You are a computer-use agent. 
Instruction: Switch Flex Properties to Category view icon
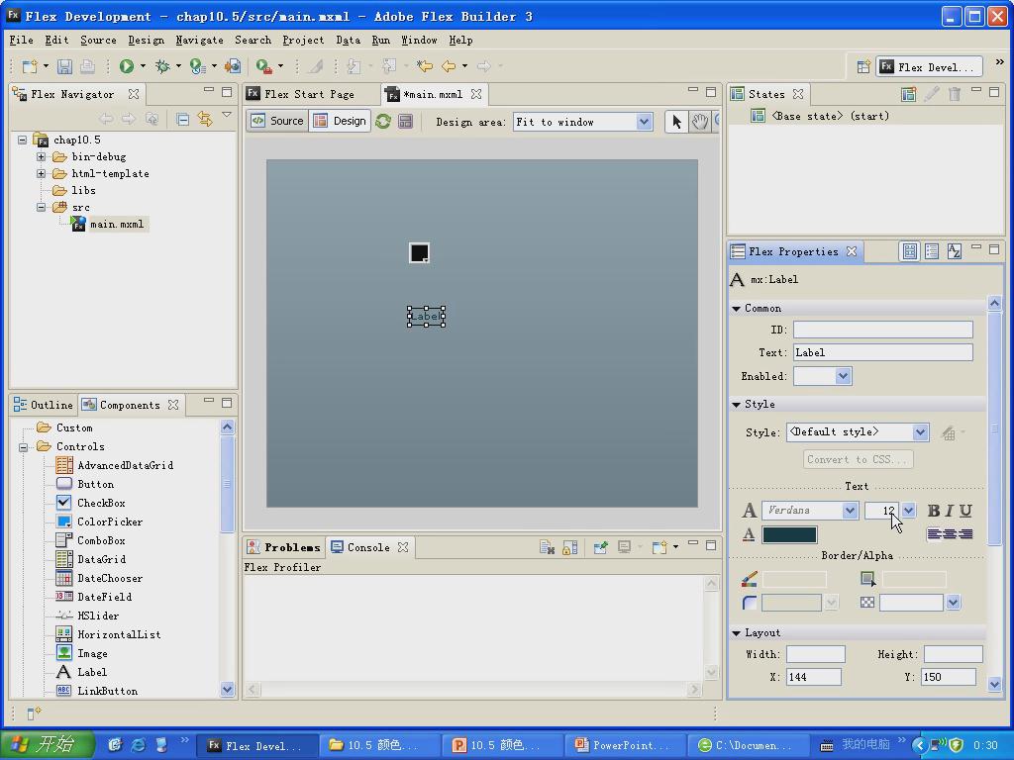(932, 251)
